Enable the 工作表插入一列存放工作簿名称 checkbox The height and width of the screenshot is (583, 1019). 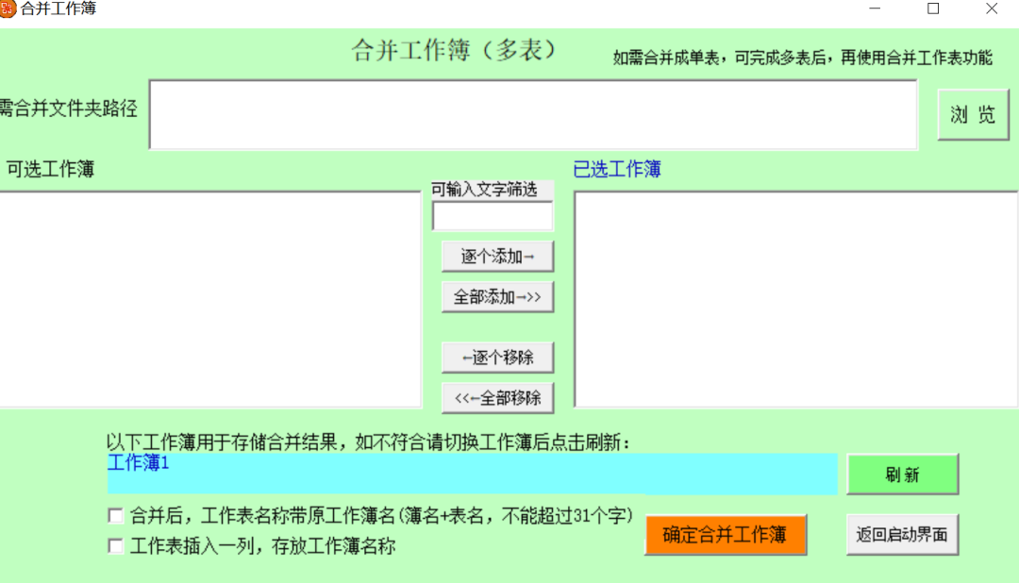pyautogui.click(x=115, y=544)
